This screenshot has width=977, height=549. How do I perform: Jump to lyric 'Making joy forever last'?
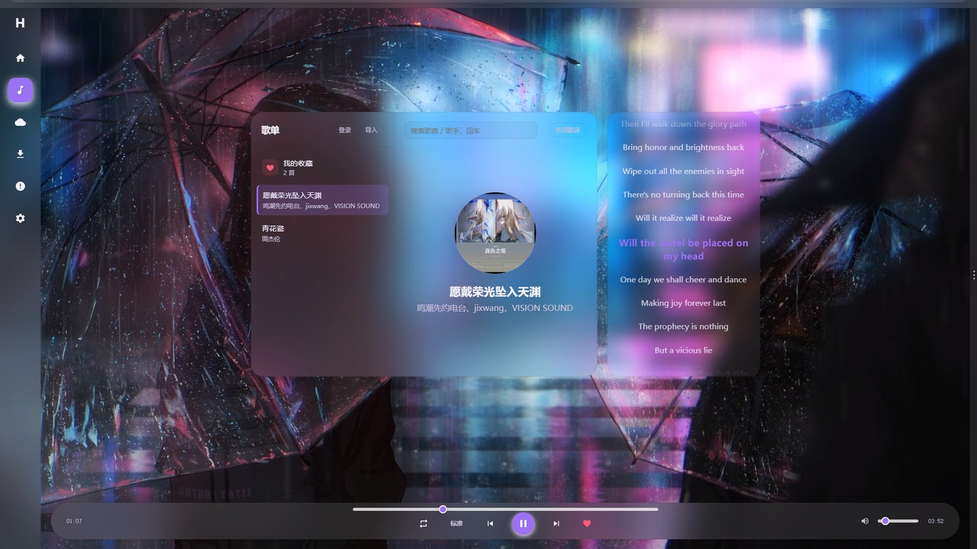pyautogui.click(x=683, y=303)
